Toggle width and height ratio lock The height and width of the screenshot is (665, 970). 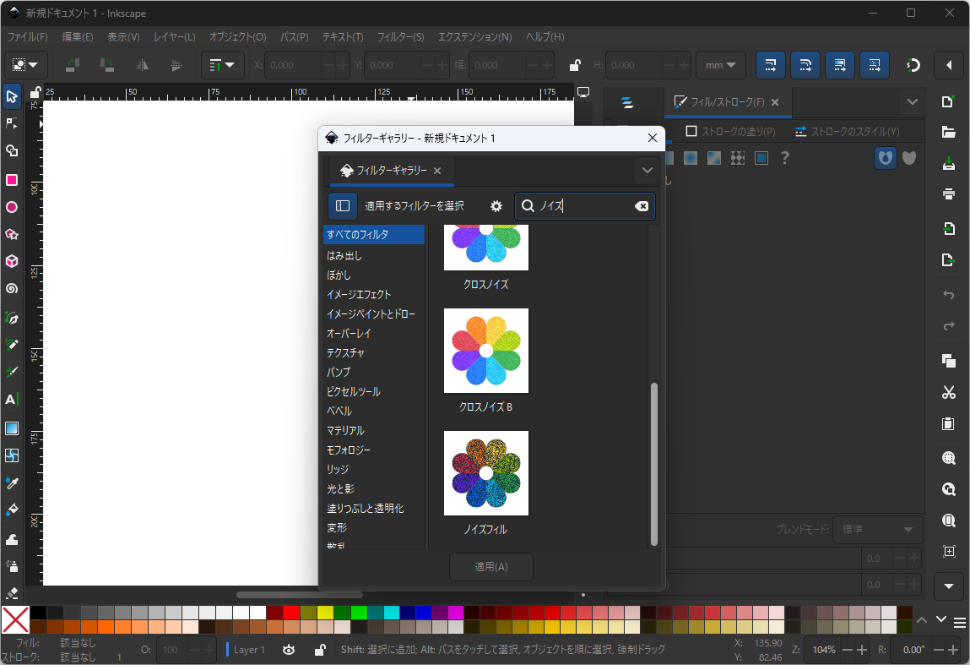575,65
